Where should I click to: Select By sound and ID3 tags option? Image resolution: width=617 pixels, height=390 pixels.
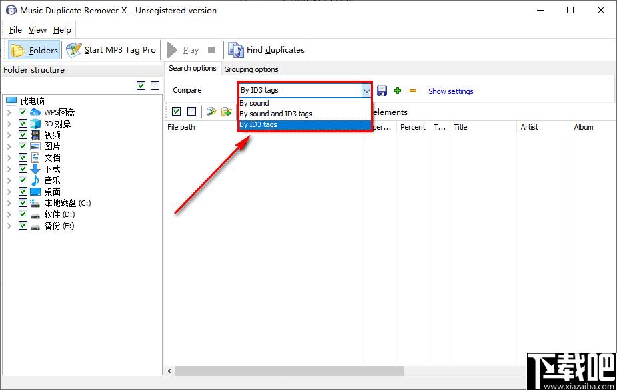pyautogui.click(x=305, y=114)
